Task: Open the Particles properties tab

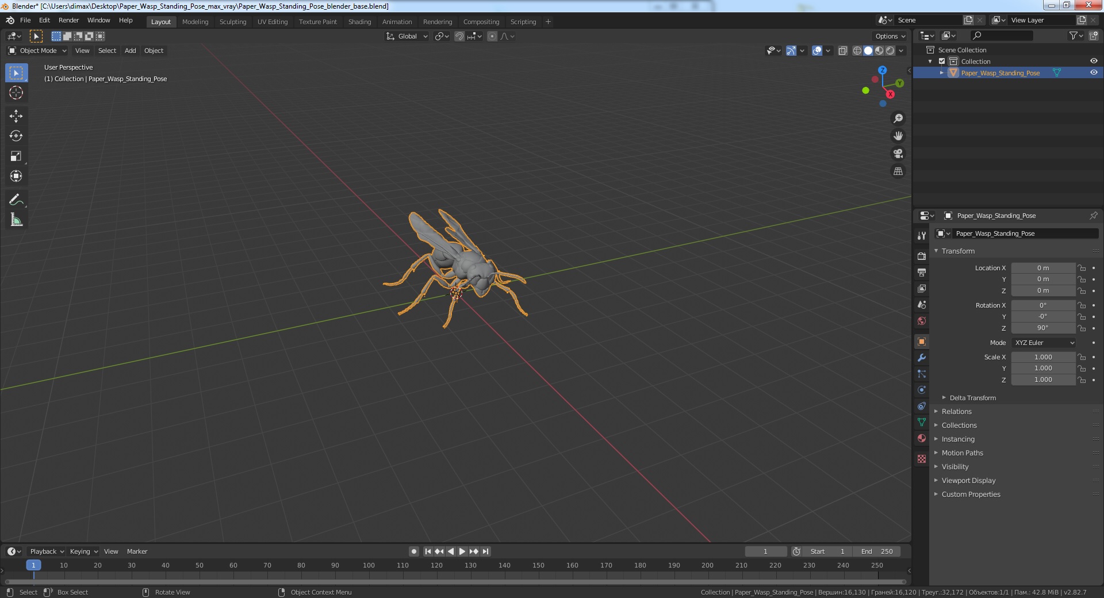Action: 922,374
